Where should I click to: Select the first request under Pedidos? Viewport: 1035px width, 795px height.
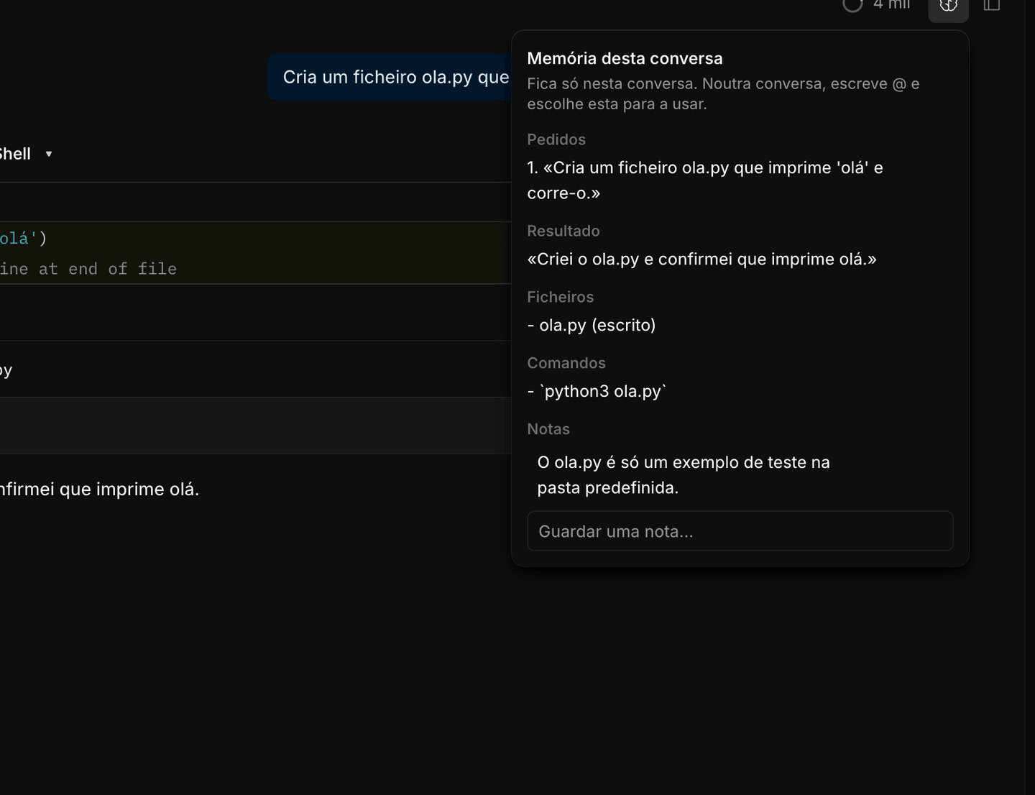click(x=705, y=180)
